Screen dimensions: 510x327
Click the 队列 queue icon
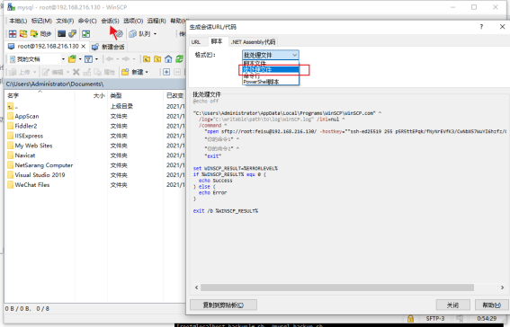tap(133, 34)
